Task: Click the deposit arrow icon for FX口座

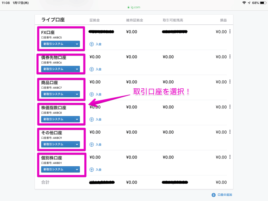Action: coord(91,44)
